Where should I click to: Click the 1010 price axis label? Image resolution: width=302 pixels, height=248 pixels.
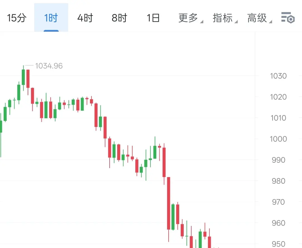coord(278,118)
